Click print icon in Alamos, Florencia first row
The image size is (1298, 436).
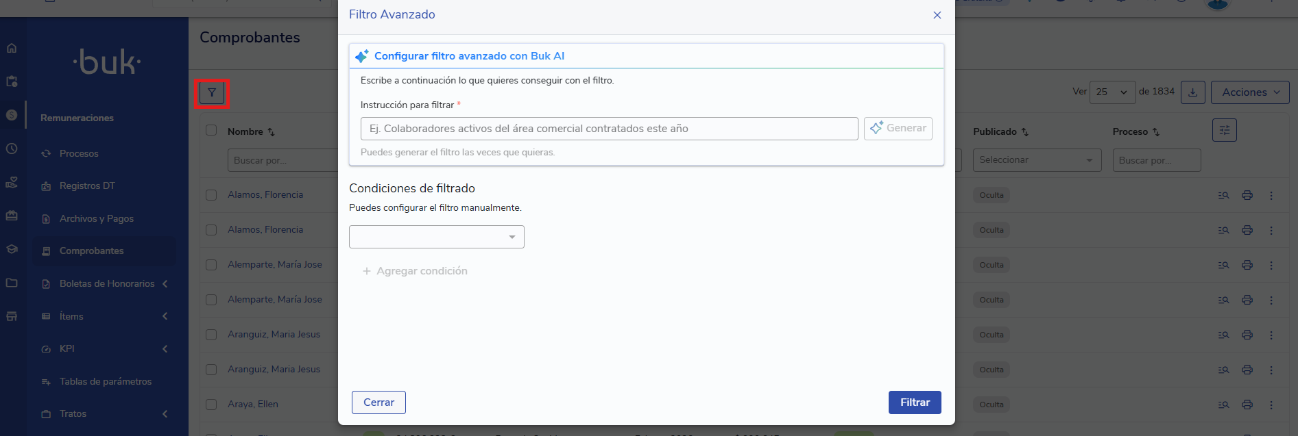coord(1247,195)
